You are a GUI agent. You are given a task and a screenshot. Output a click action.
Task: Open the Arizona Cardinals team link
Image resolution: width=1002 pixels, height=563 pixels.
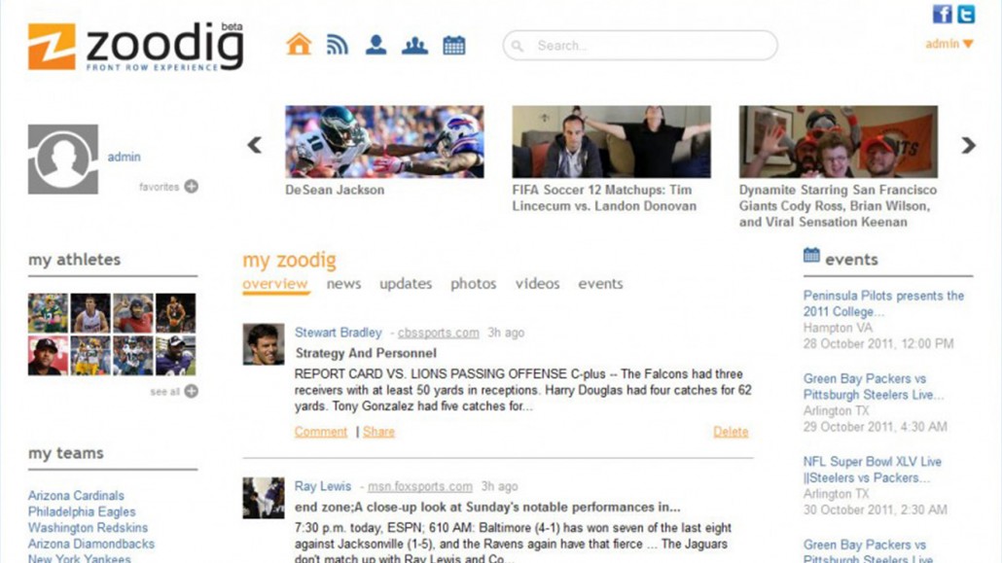coord(76,496)
